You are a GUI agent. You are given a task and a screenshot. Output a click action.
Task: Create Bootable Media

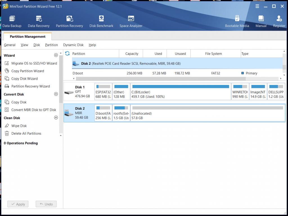tap(237, 21)
